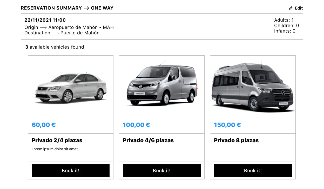The image size is (324, 189).
Task: Book the Privado 8 plazas vehicle
Action: [x=253, y=170]
